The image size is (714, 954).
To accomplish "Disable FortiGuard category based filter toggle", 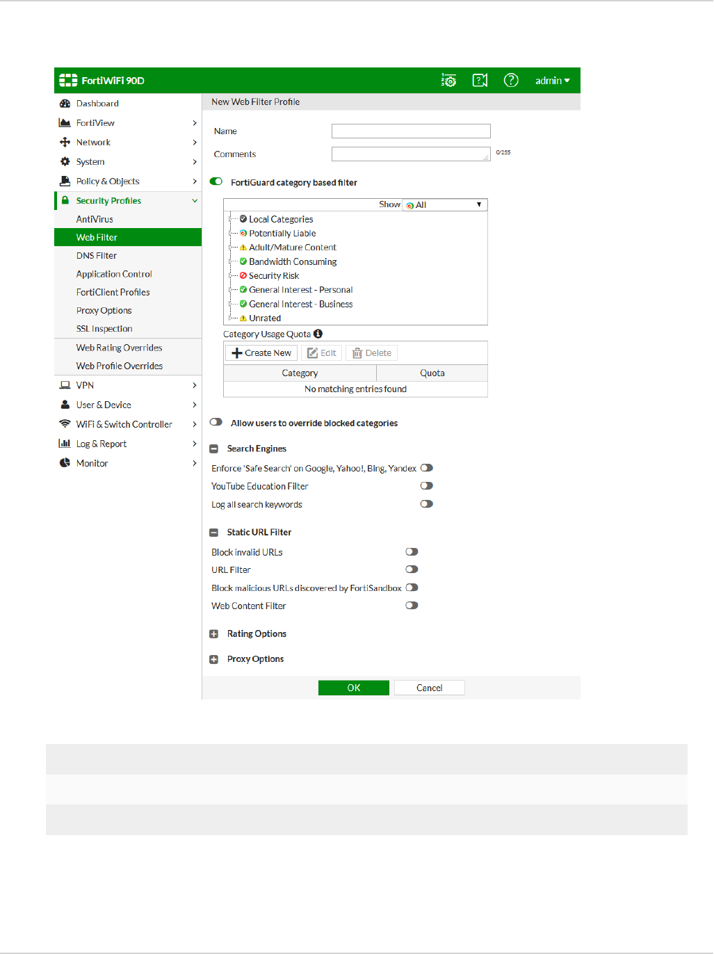I will 216,181.
